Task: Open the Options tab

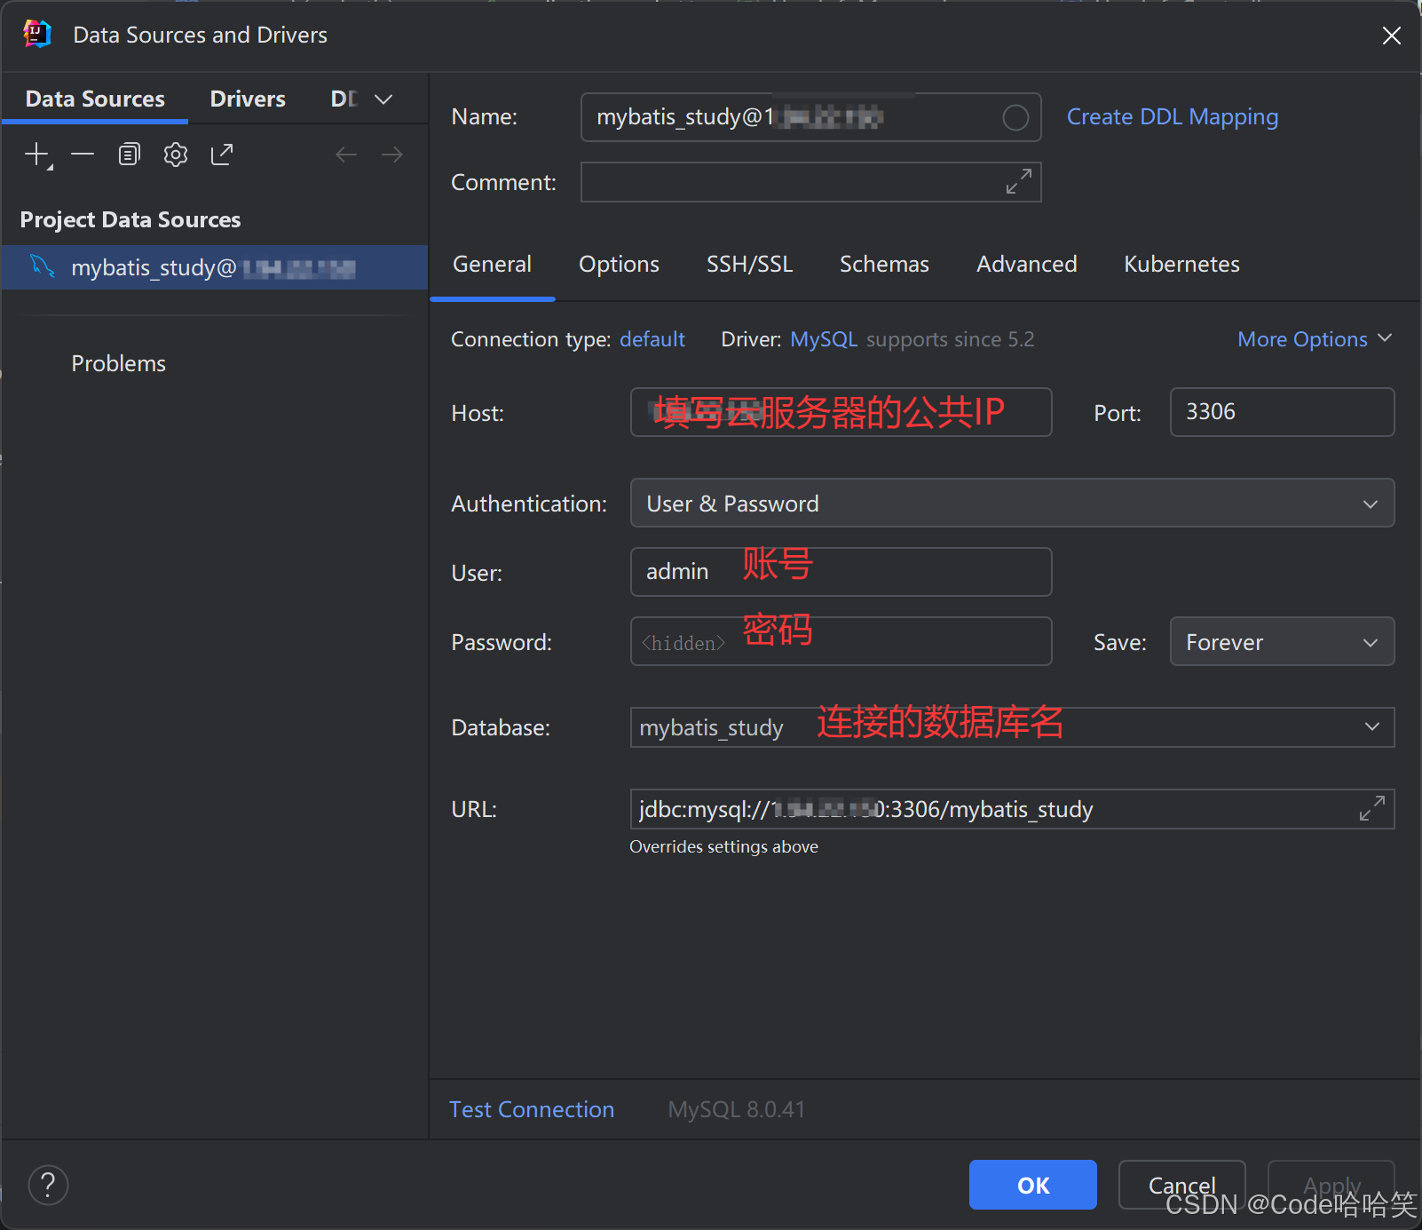Action: click(619, 264)
